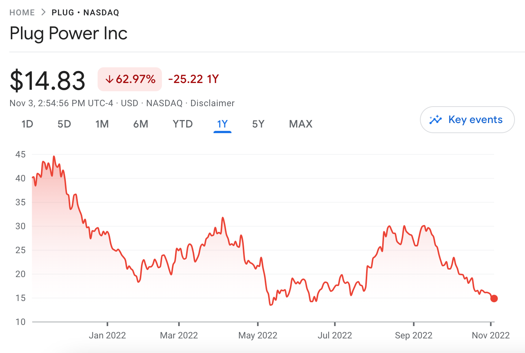This screenshot has height=353, width=525.
Task: Click the Sep 2022 axis marker
Action: pyautogui.click(x=414, y=335)
